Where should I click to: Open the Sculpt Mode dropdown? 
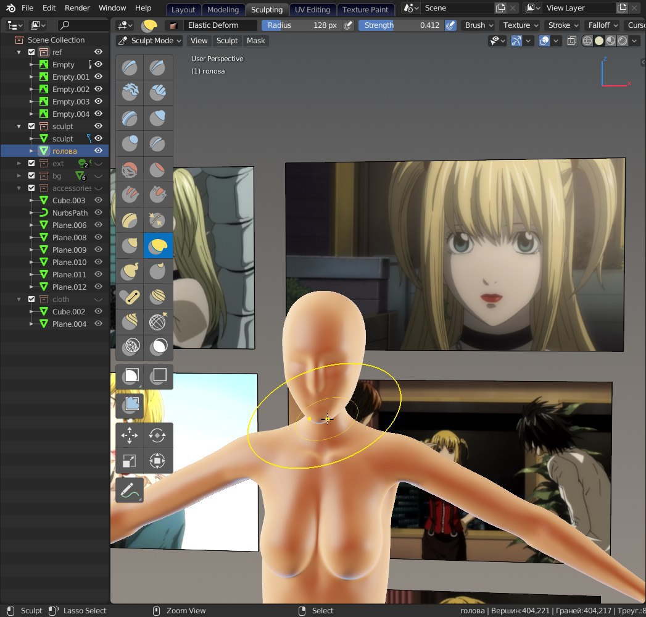(149, 40)
